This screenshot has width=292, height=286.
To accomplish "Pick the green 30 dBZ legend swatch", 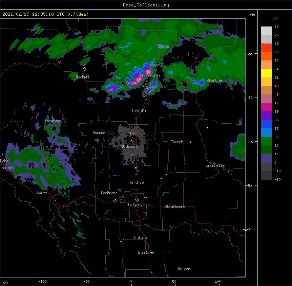I will point(266,141).
